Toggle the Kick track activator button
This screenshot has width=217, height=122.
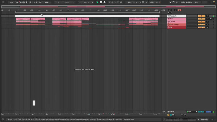(201, 19)
